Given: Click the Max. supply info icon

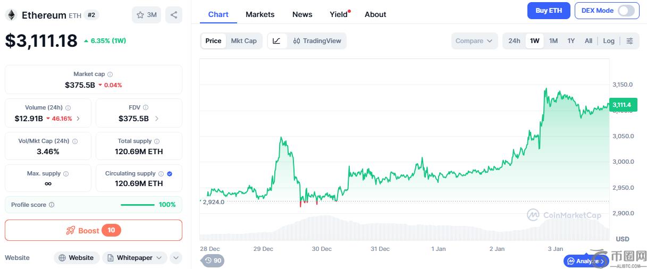Looking at the screenshot, I should tap(66, 174).
